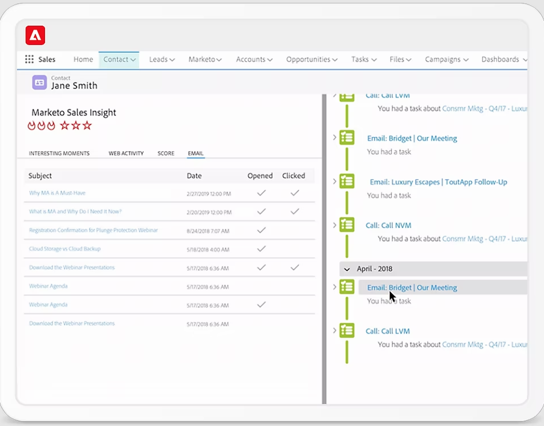Open first 'Webinar Agenda' email link
This screenshot has height=426, width=544.
point(48,286)
